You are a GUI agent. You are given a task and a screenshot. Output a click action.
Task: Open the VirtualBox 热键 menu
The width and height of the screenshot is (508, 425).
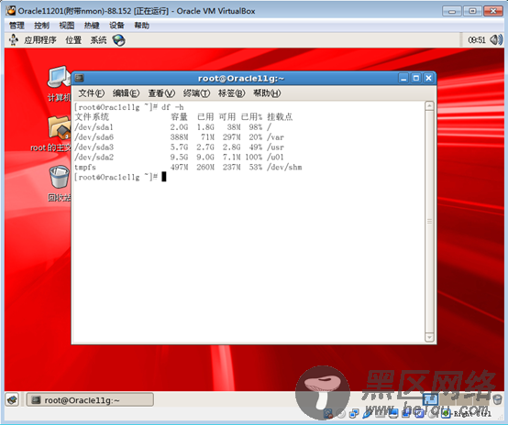(x=92, y=26)
